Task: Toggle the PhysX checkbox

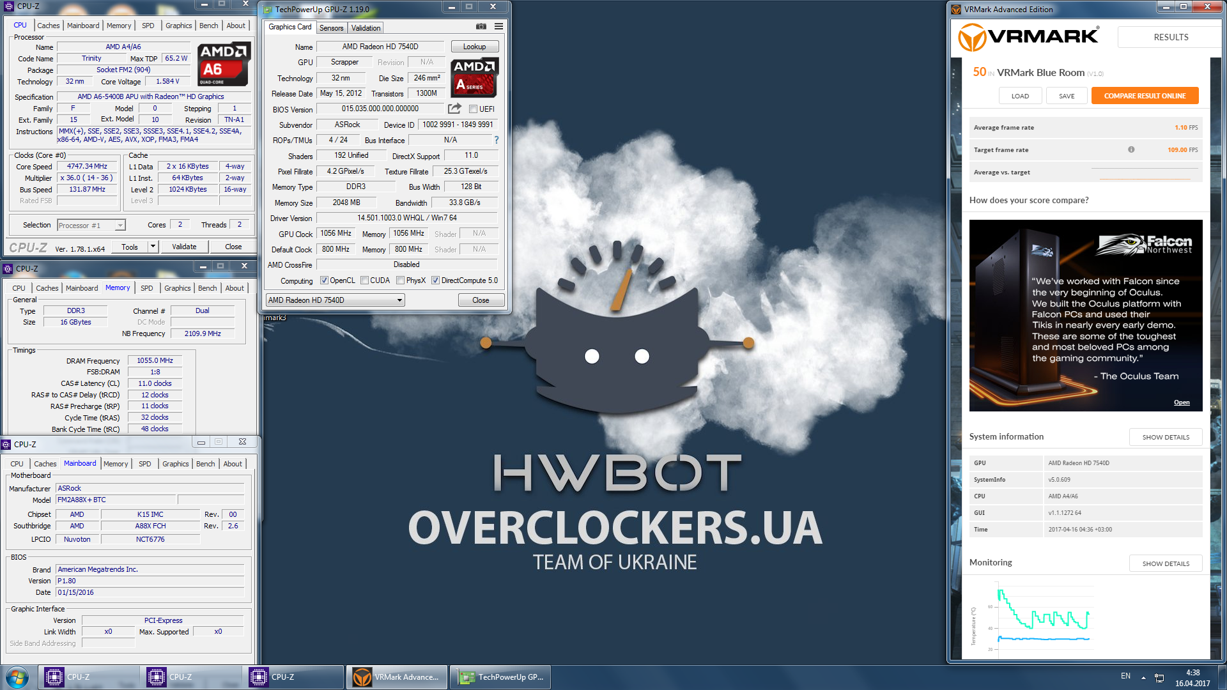Action: click(x=400, y=280)
